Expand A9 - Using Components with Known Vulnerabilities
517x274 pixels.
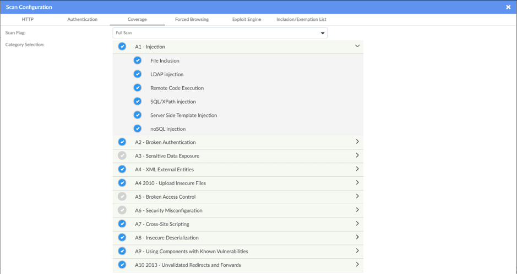pyautogui.click(x=357, y=251)
